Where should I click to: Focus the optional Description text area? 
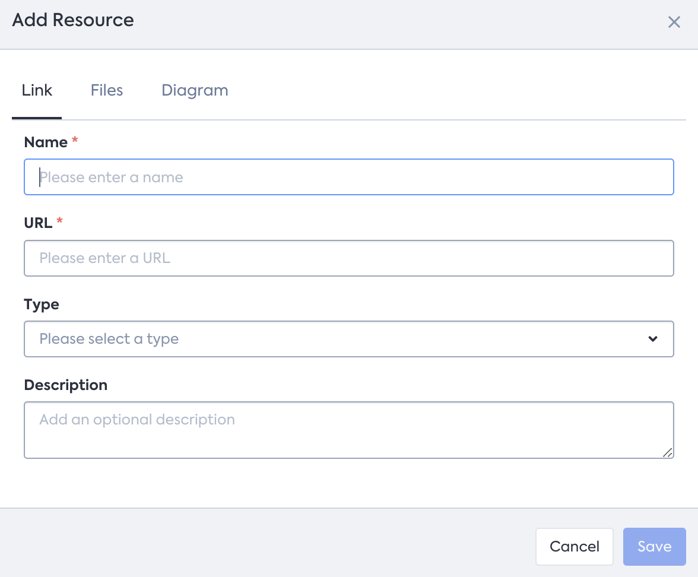click(x=348, y=430)
